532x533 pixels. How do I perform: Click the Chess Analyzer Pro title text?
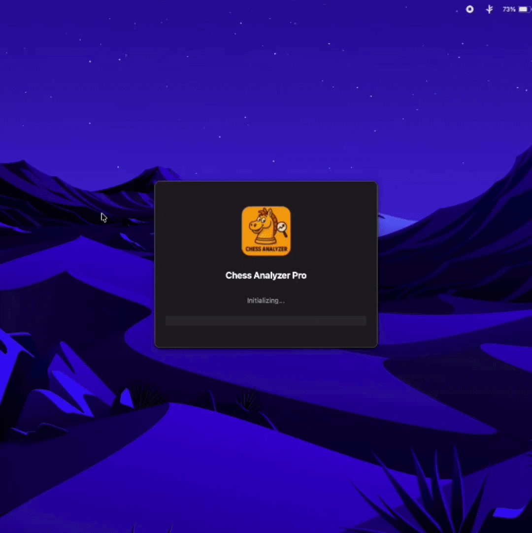[266, 275]
